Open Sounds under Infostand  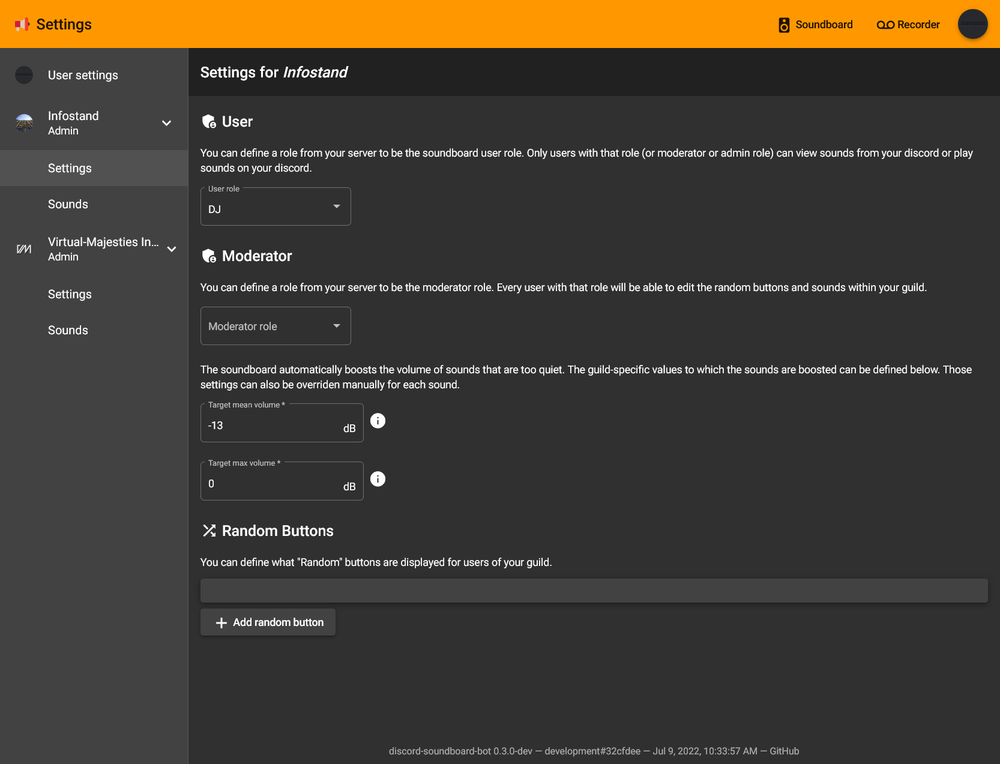68,204
